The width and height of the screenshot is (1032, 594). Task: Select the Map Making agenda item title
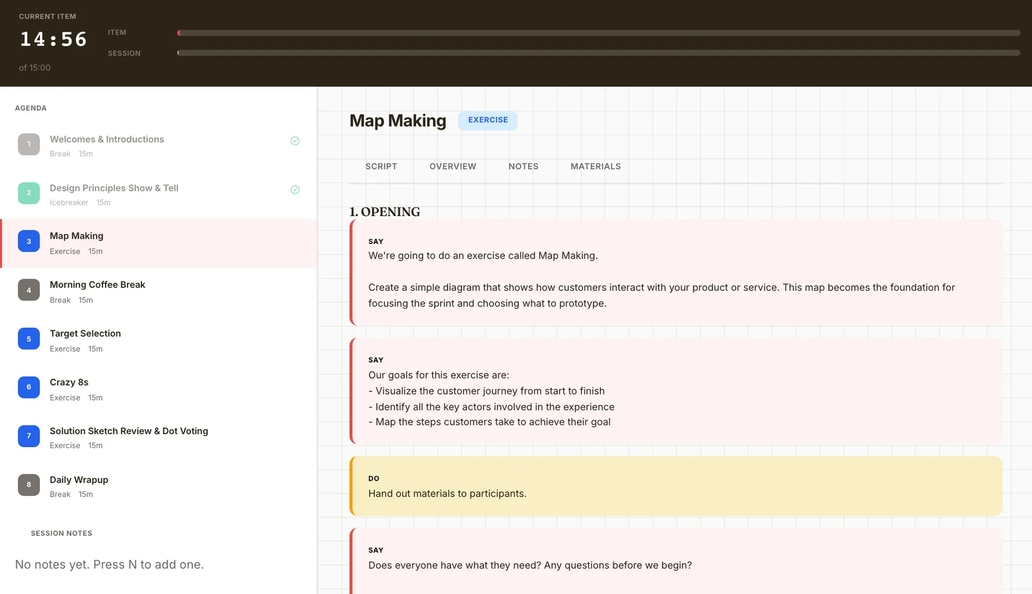[x=76, y=236]
